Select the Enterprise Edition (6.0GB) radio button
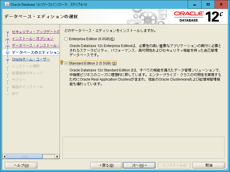This screenshot has width=230, height=172. pos(66,39)
